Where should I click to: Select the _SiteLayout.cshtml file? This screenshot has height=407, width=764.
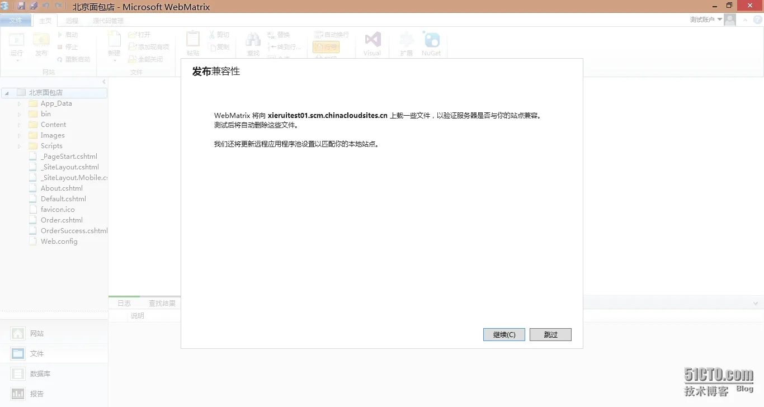click(x=70, y=167)
